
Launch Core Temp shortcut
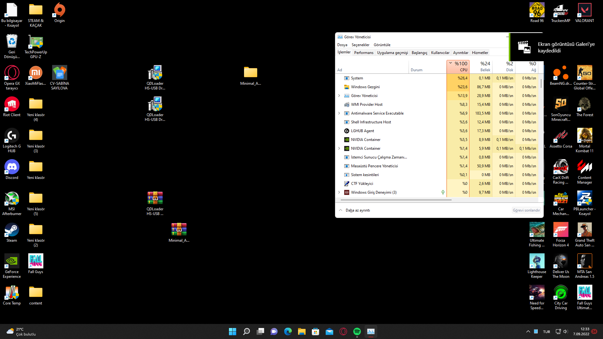coord(12,295)
